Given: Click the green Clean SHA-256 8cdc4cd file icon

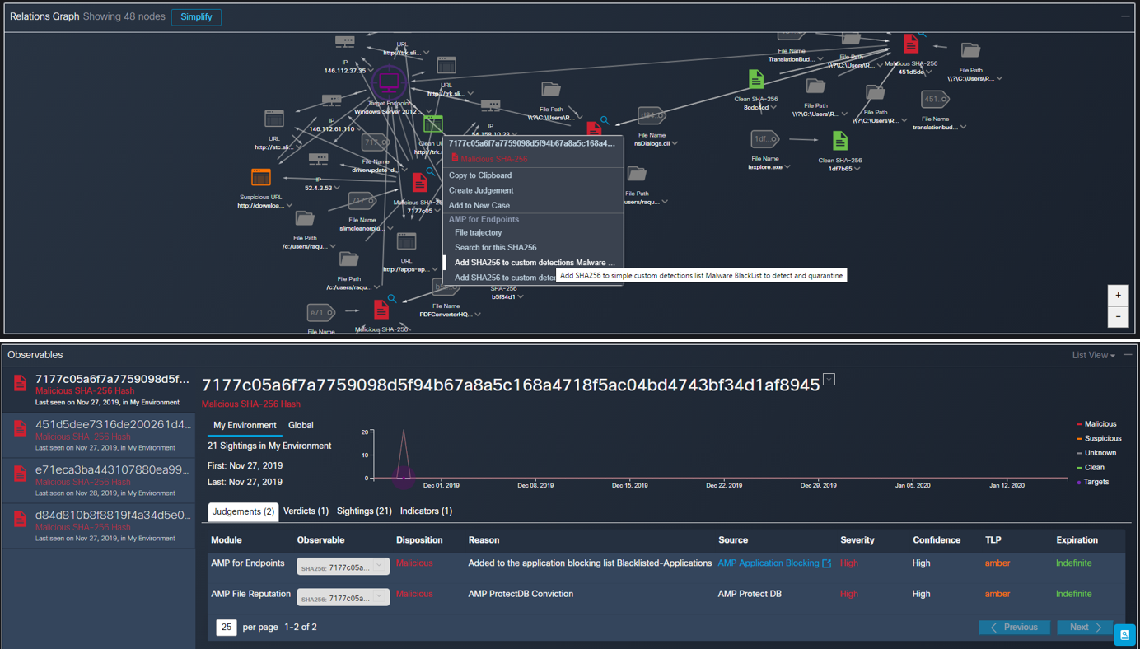Looking at the screenshot, I should [x=756, y=79].
